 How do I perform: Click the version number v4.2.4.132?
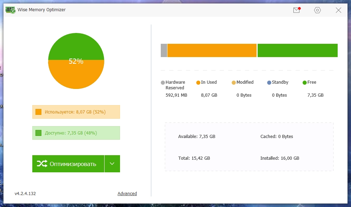click(25, 193)
